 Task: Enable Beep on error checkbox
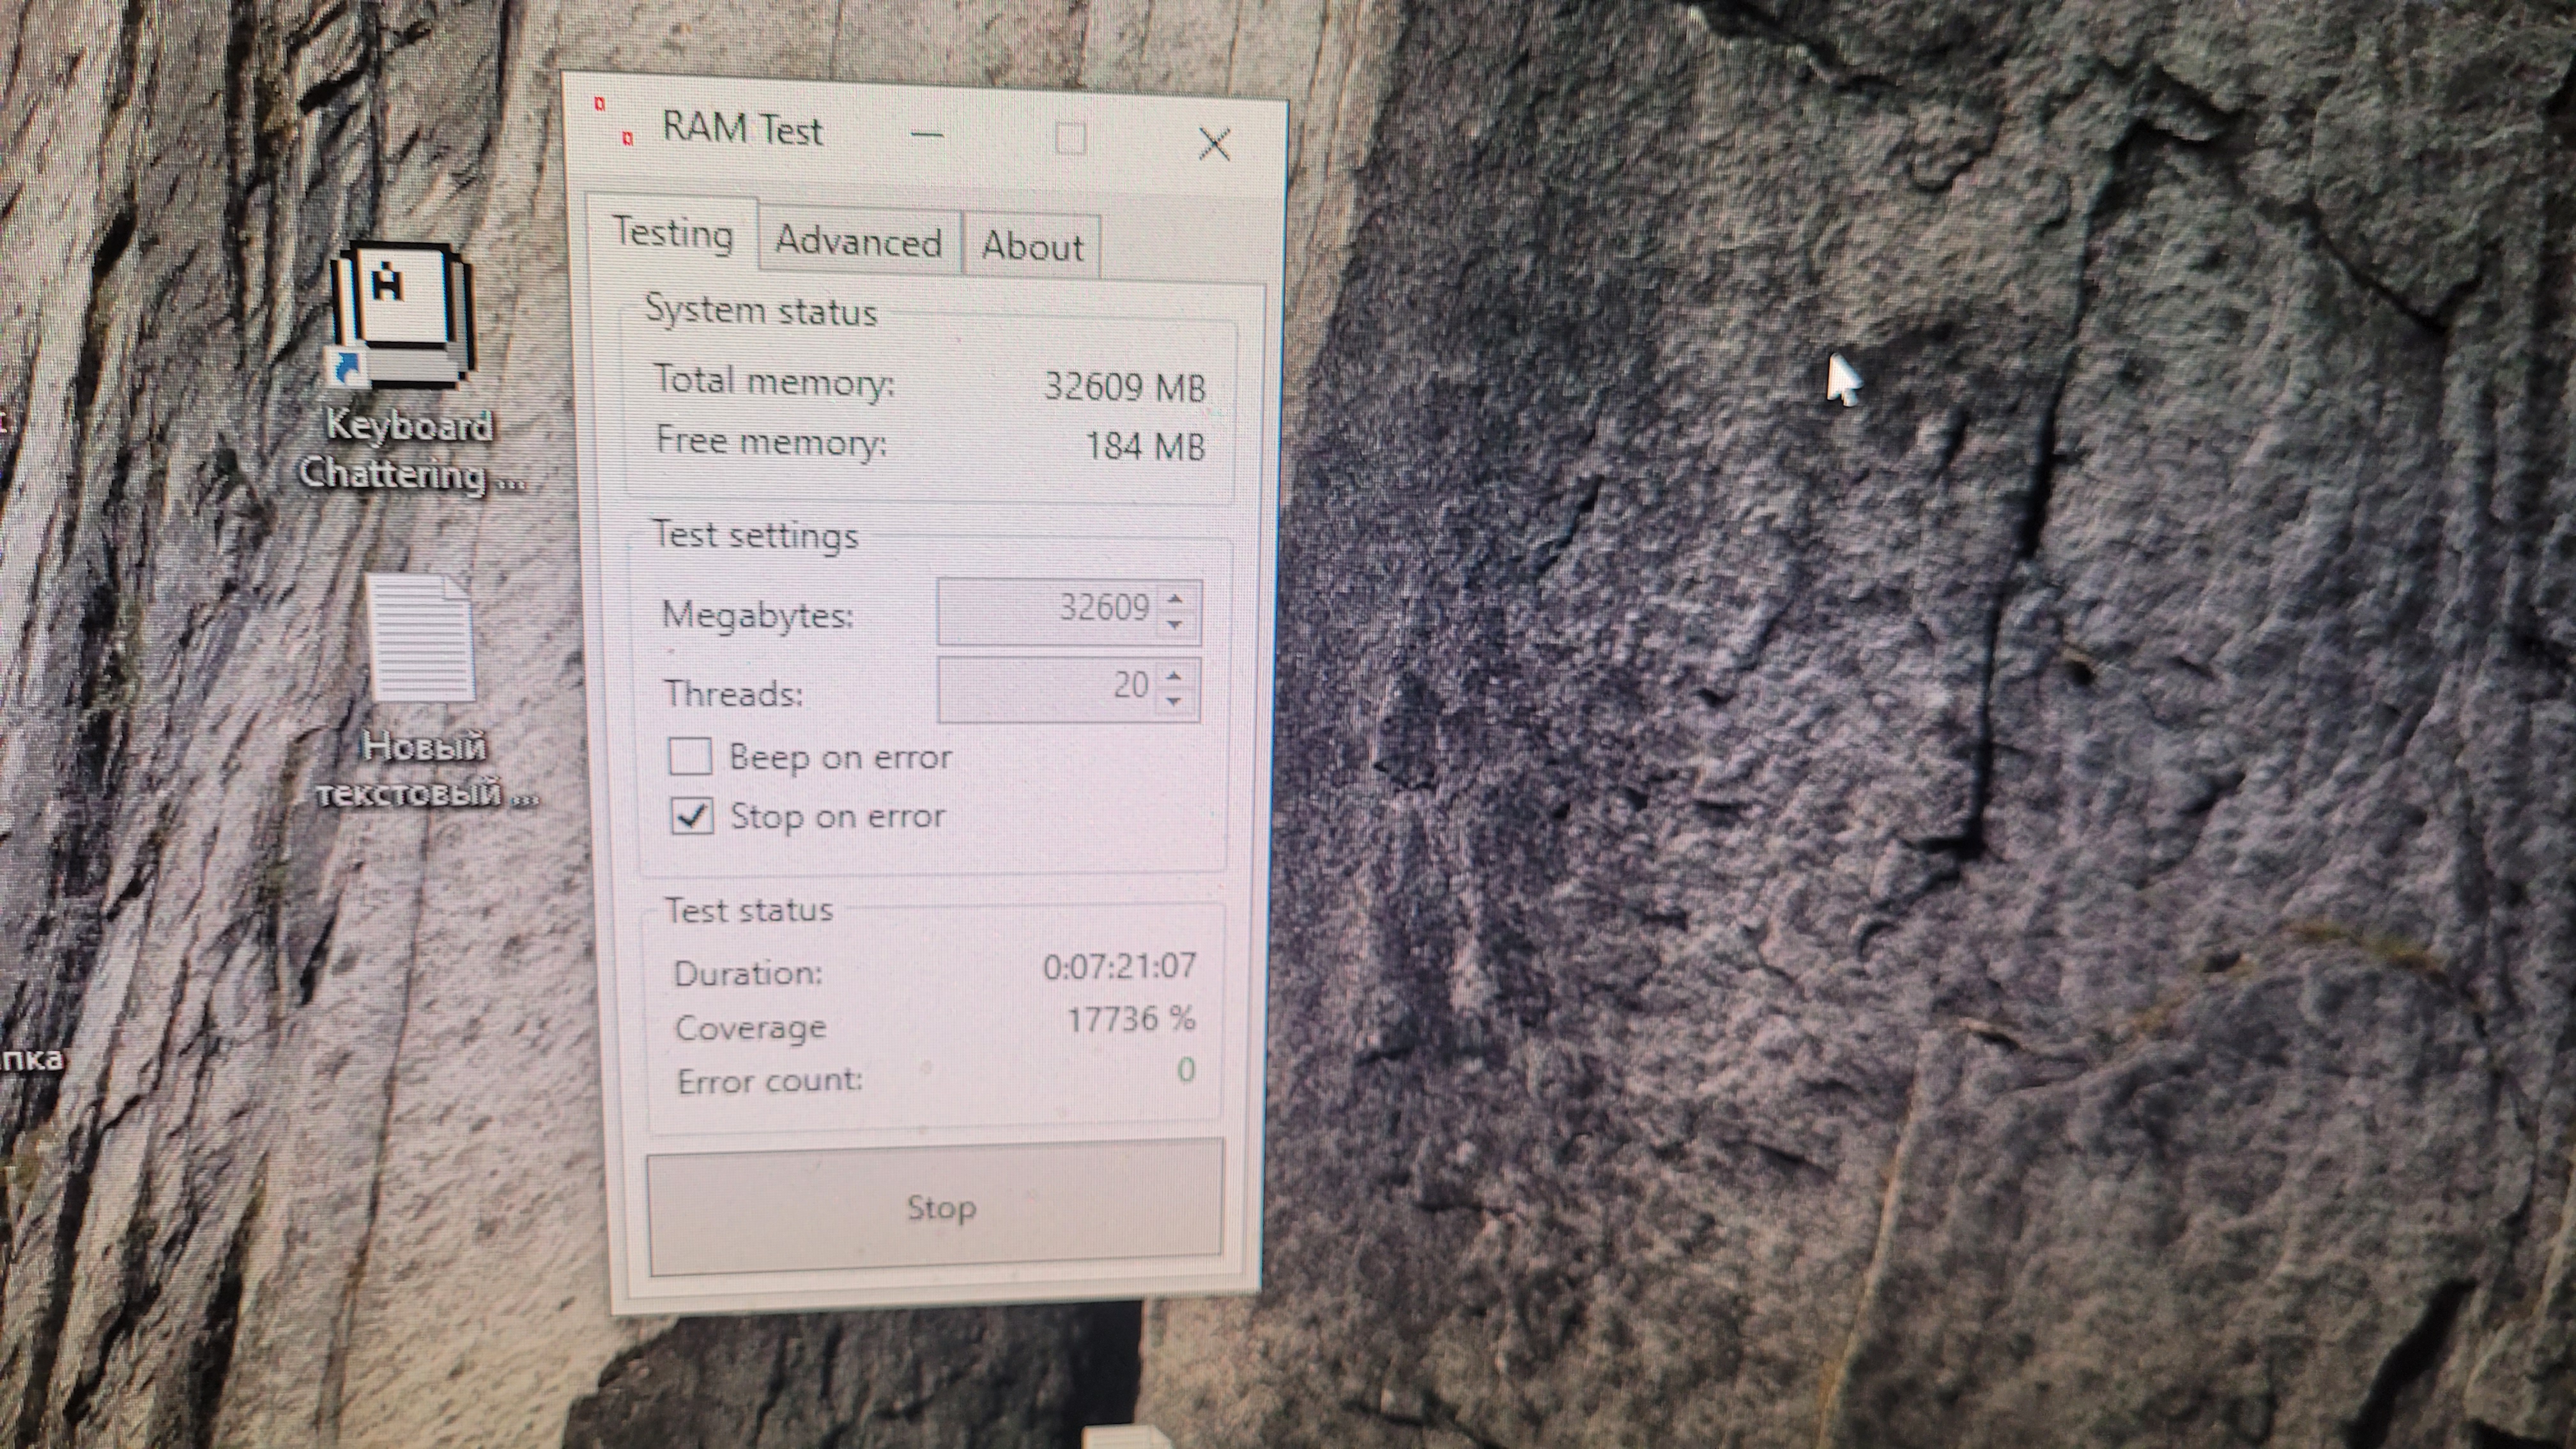(690, 756)
